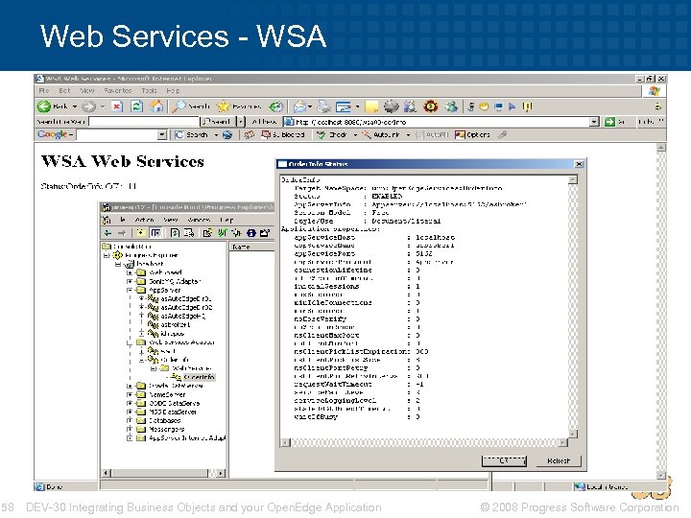Open the Google search box dropdown
The height and width of the screenshot is (518, 691).
162,135
